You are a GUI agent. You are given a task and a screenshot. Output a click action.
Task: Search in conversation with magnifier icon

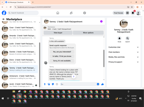tap(128, 38)
